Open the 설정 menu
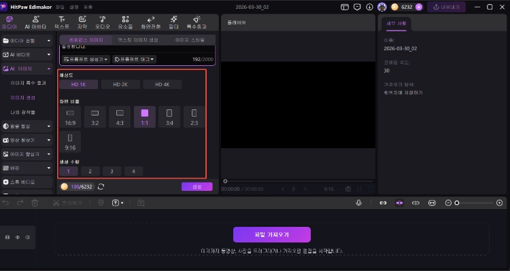Viewport: 510px width, 271px height. (x=74, y=7)
